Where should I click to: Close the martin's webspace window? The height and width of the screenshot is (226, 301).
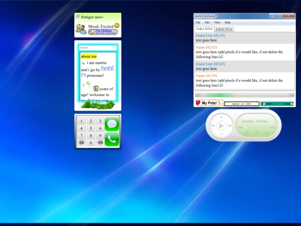(x=289, y=16)
